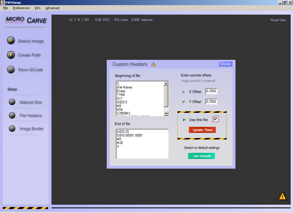This screenshot has width=293, height=213.
Task: Click scrollbar thumb in Beginning of file box
Action: coord(166,96)
